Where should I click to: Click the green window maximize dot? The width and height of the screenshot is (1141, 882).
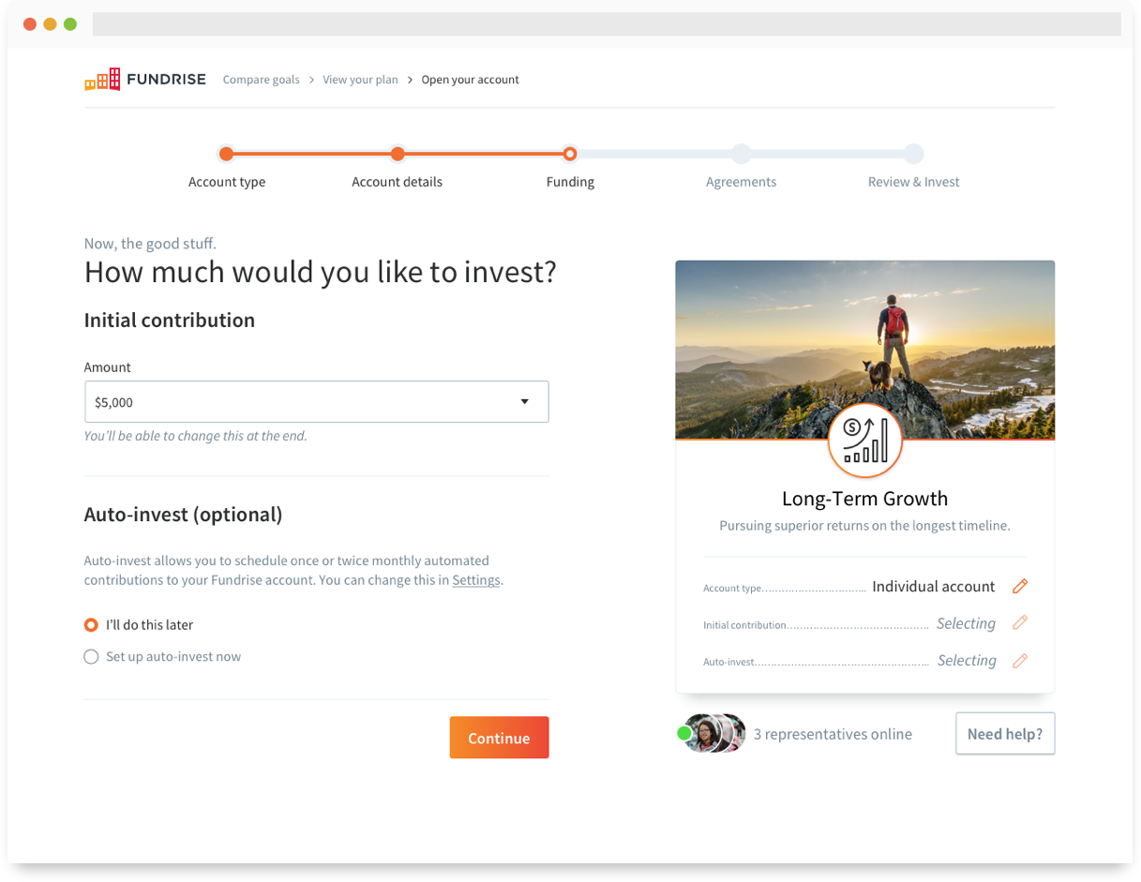[70, 24]
